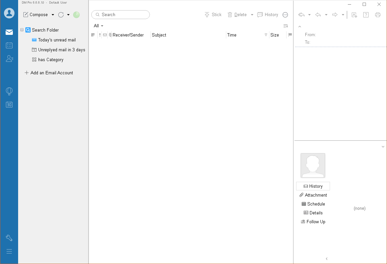Image resolution: width=387 pixels, height=264 pixels.
Task: Collapse the message header chevron
Action: click(300, 26)
